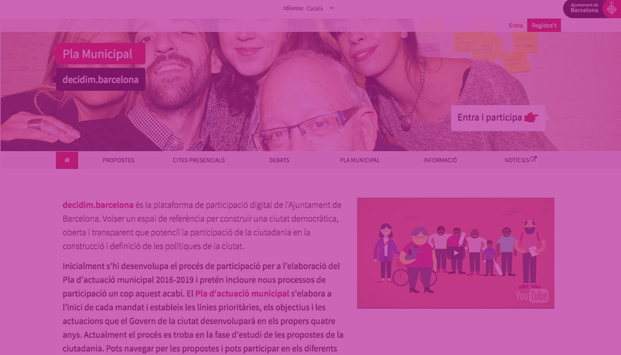The height and width of the screenshot is (355, 621).
Task: Play the embedded video
Action: click(x=456, y=253)
